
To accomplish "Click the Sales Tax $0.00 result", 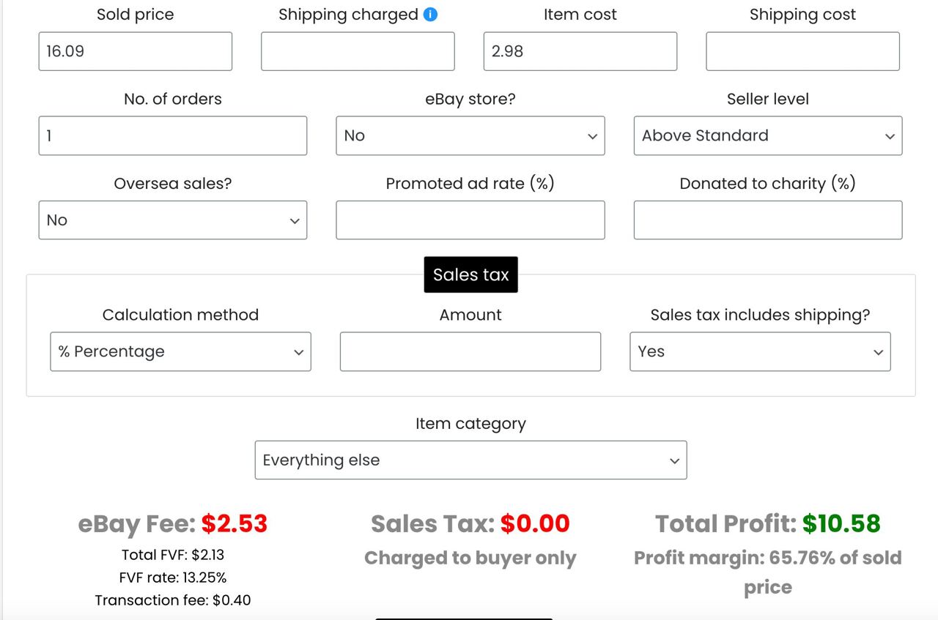I will [470, 523].
